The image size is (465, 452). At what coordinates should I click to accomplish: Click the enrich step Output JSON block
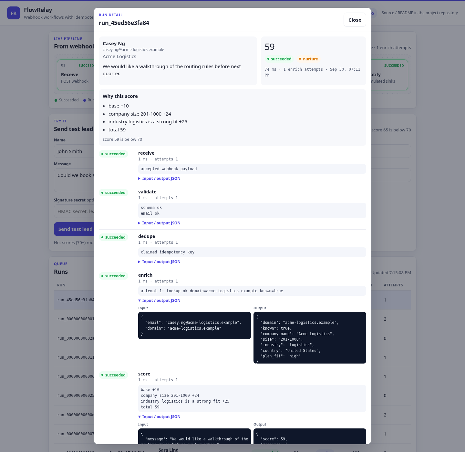tap(310, 338)
